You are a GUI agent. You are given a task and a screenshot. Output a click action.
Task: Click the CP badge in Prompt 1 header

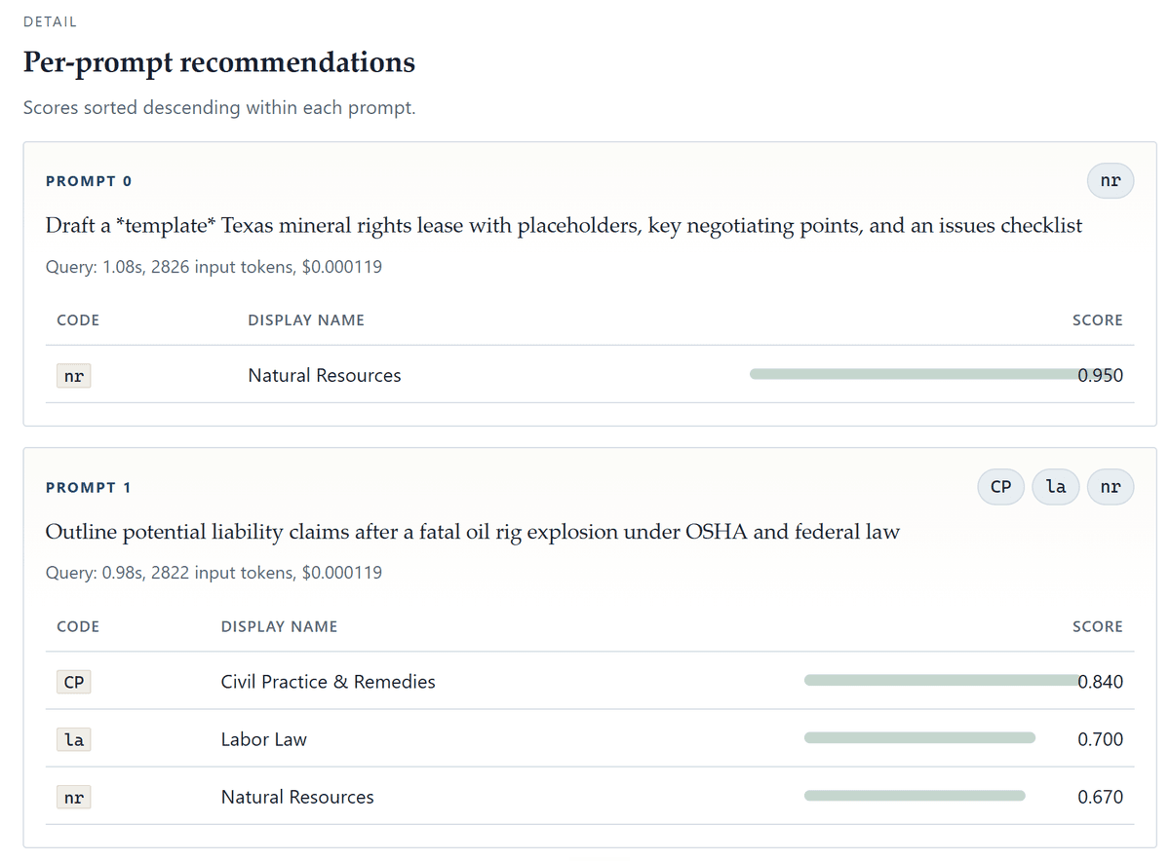pos(1000,486)
